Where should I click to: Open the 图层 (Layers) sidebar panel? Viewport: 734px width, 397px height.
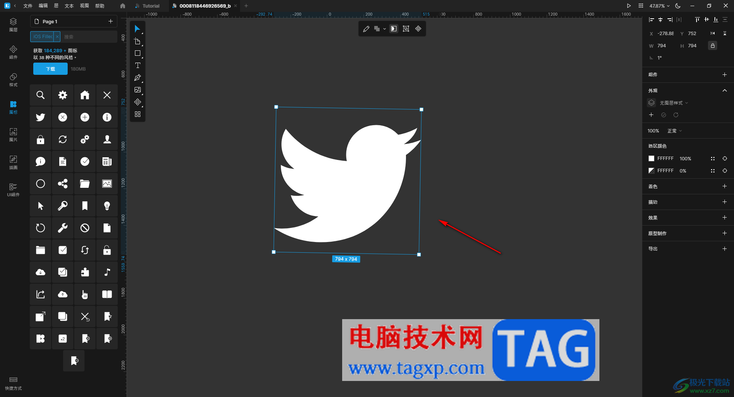pyautogui.click(x=13, y=25)
